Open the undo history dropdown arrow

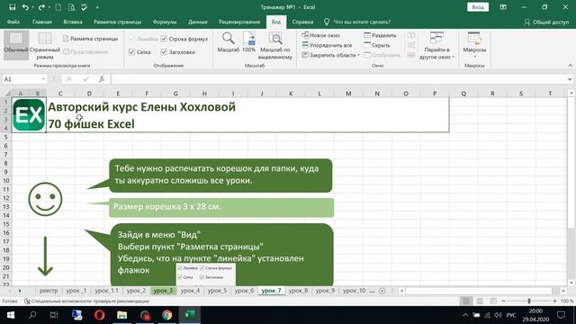click(x=32, y=7)
